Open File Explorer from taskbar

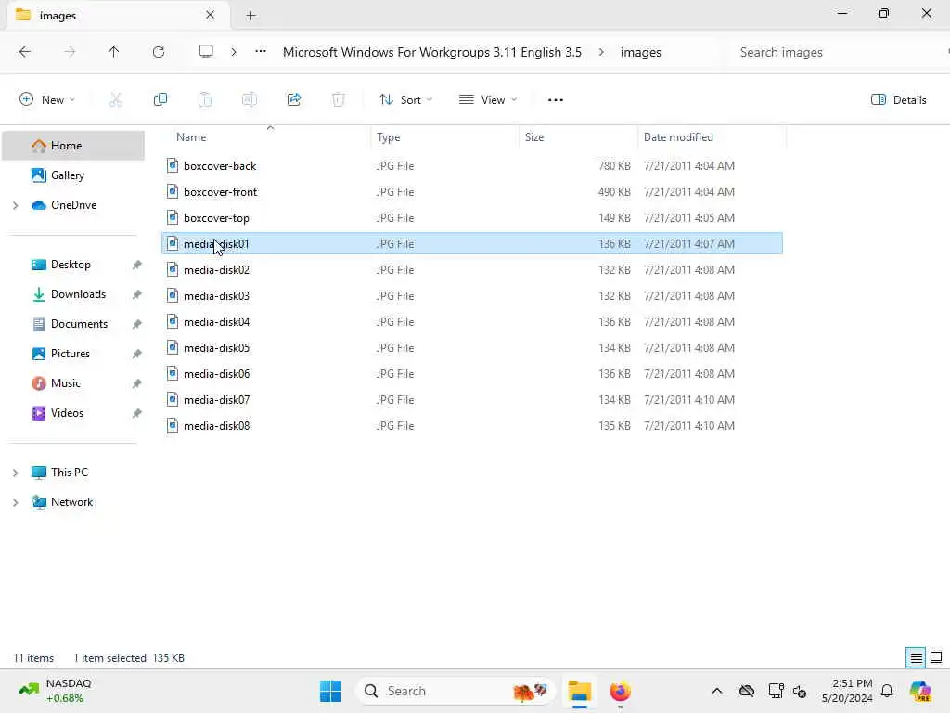pyautogui.click(x=580, y=691)
